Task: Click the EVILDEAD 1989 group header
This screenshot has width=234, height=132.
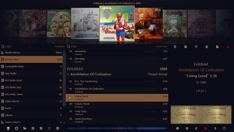Action: [x=117, y=69]
